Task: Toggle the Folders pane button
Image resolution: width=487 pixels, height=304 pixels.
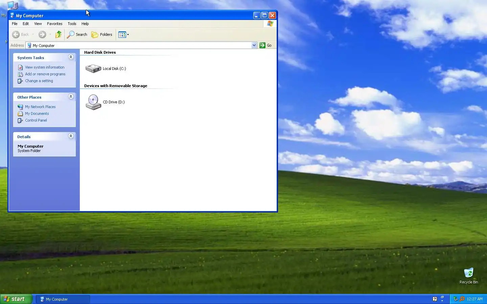Action: pyautogui.click(x=102, y=34)
